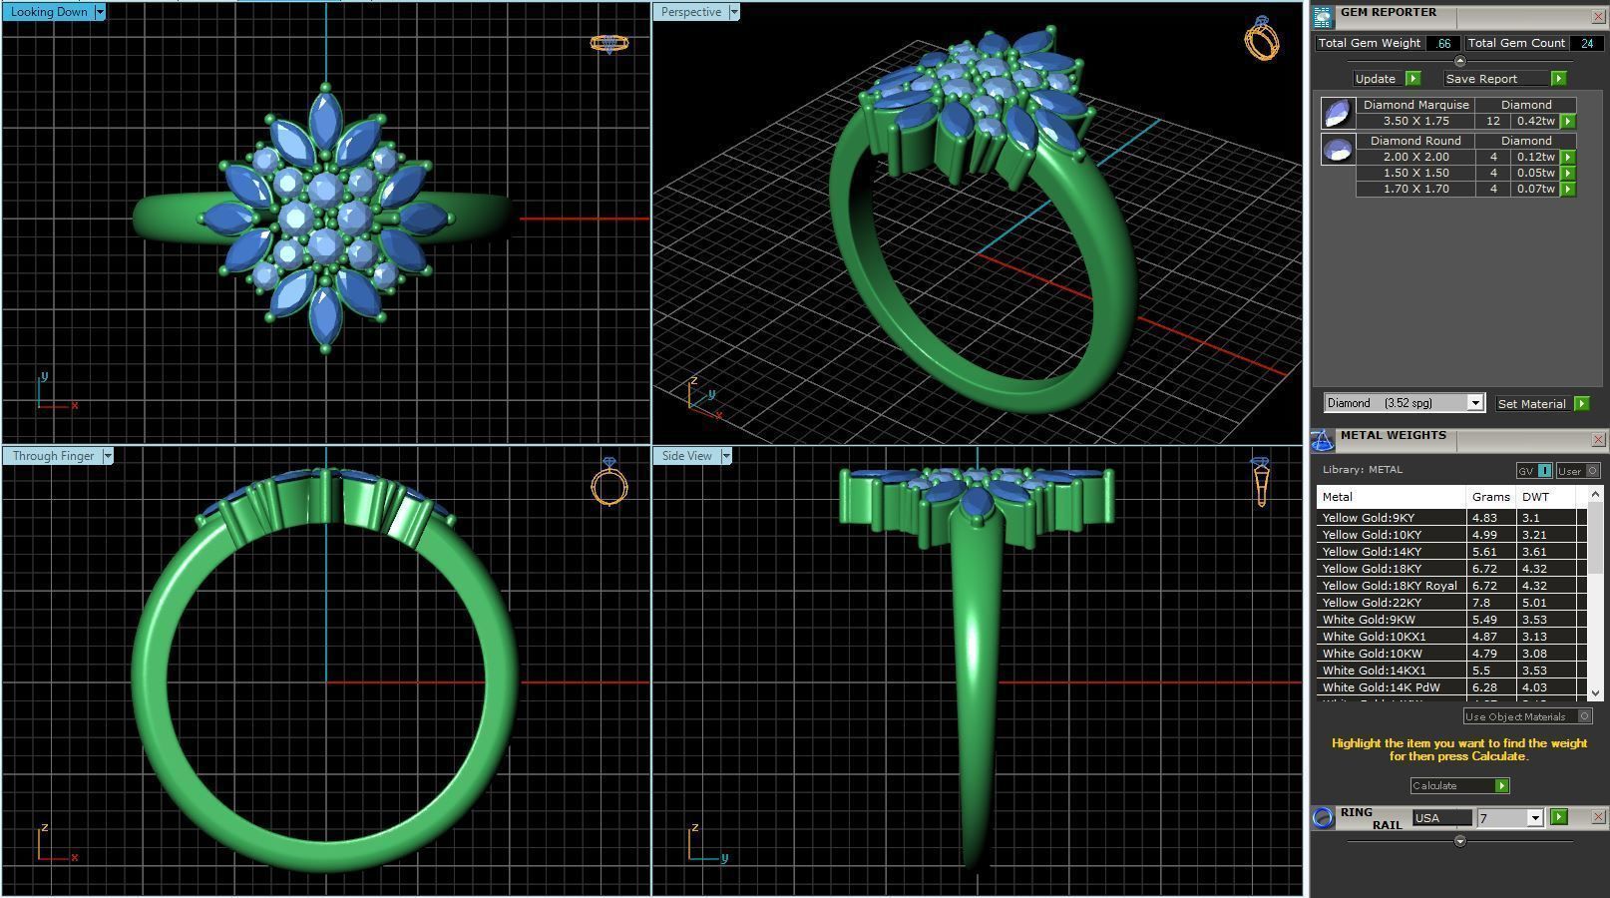Click the Ring Rail panel icon
Image resolution: width=1610 pixels, height=898 pixels.
tap(1323, 818)
